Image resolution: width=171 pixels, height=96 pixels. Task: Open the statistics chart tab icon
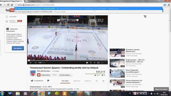[x=97, y=81]
